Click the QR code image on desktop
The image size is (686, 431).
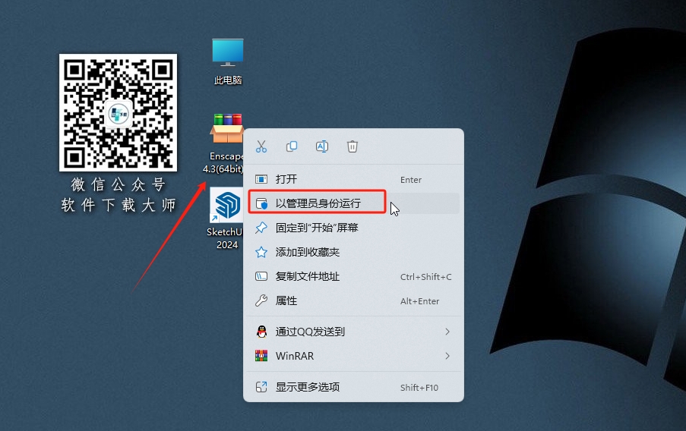tap(118, 113)
